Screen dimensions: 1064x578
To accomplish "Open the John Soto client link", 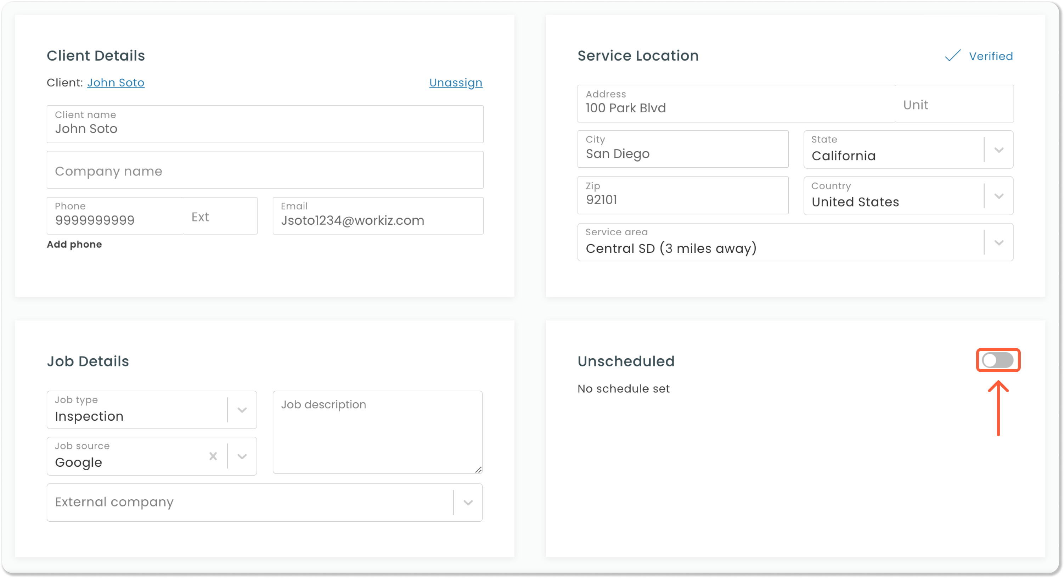I will click(116, 83).
